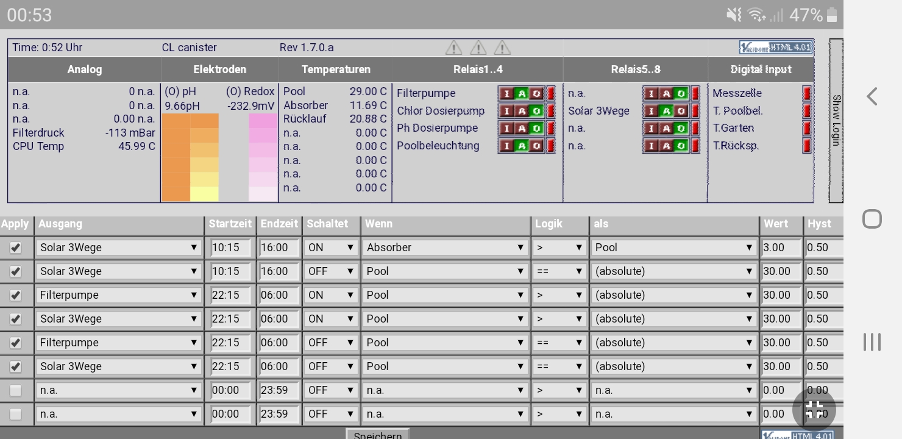
Task: Turn Ph Dosierpumpe relay to O
Action: point(536,128)
